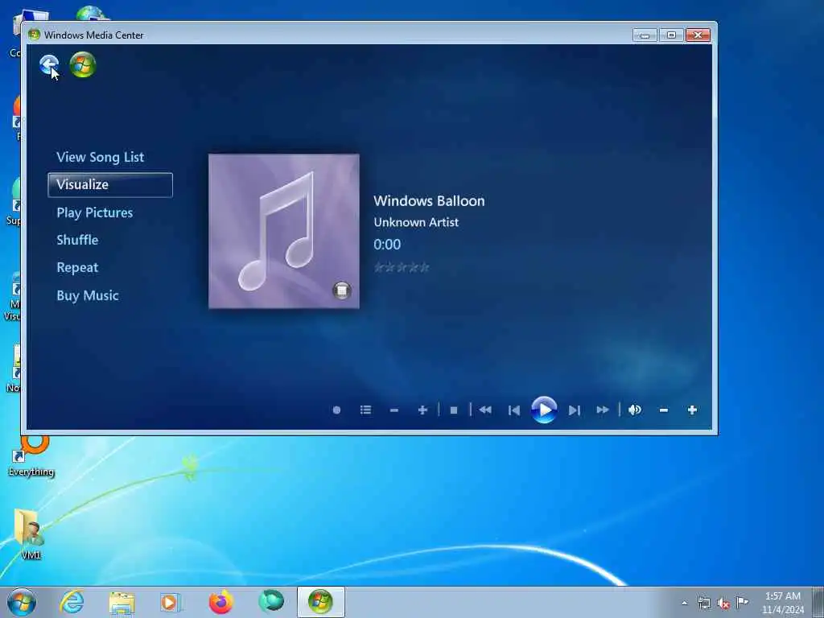The width and height of the screenshot is (824, 618).
Task: Rate the song using the star rating
Action: coord(402,267)
